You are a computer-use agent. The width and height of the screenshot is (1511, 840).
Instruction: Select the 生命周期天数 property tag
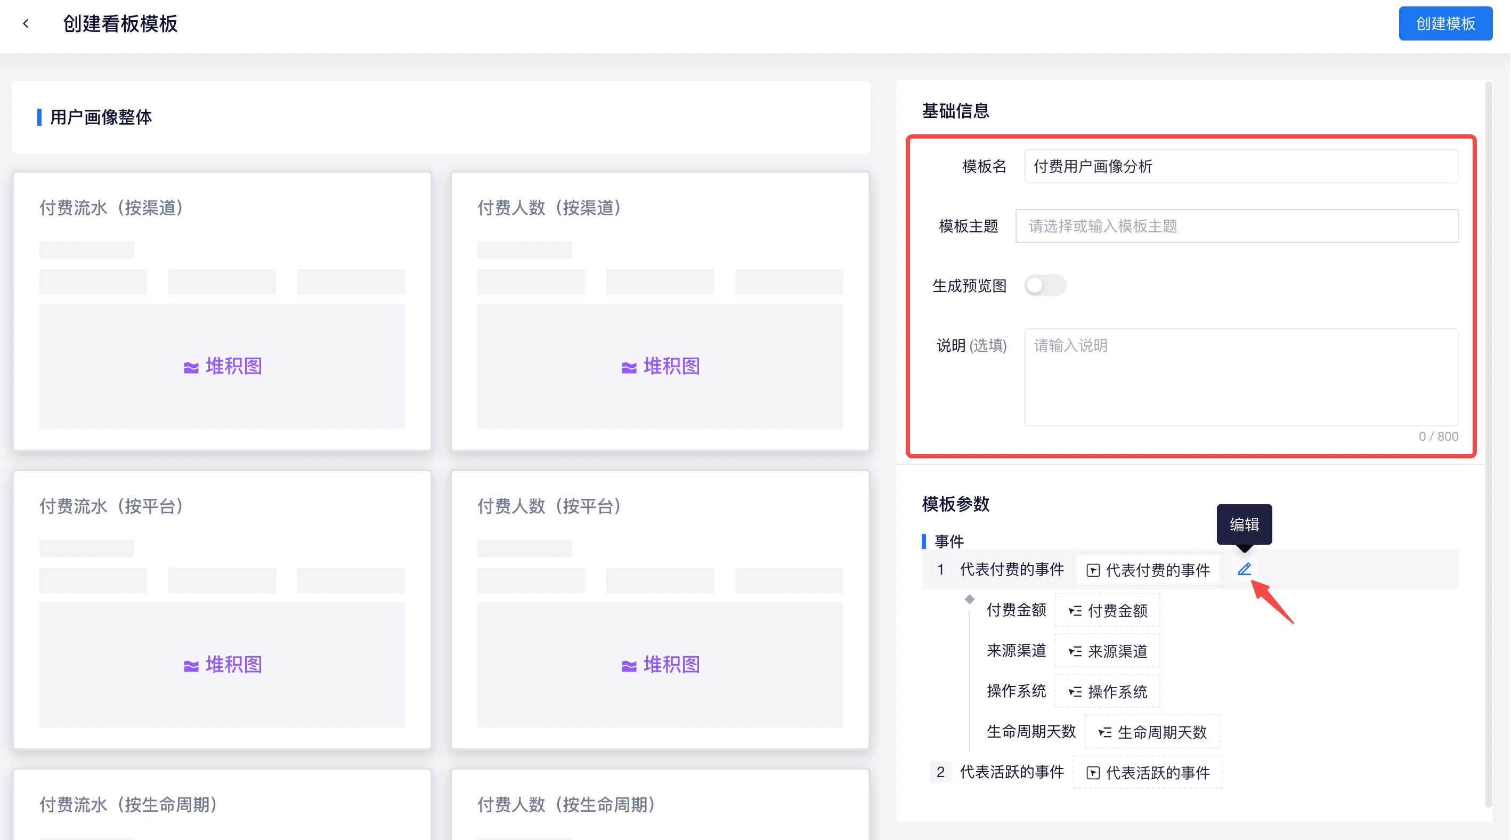(x=1152, y=732)
